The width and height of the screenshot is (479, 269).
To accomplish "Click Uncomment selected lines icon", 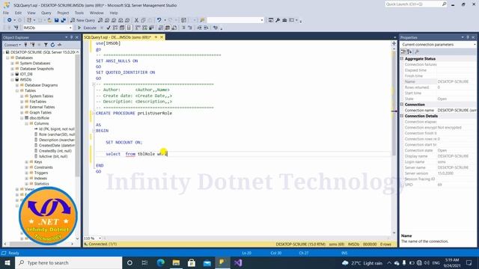I will click(x=189, y=28).
